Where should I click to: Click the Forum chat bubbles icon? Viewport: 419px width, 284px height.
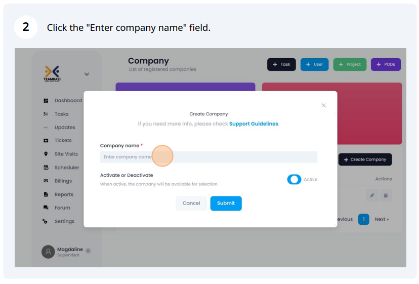(46, 208)
